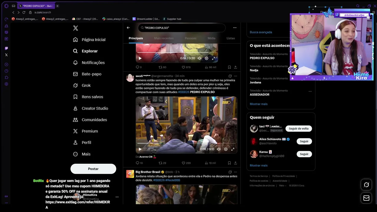Open more options on wrgermanotta post
This screenshot has height=212, width=377.
click(x=235, y=76)
